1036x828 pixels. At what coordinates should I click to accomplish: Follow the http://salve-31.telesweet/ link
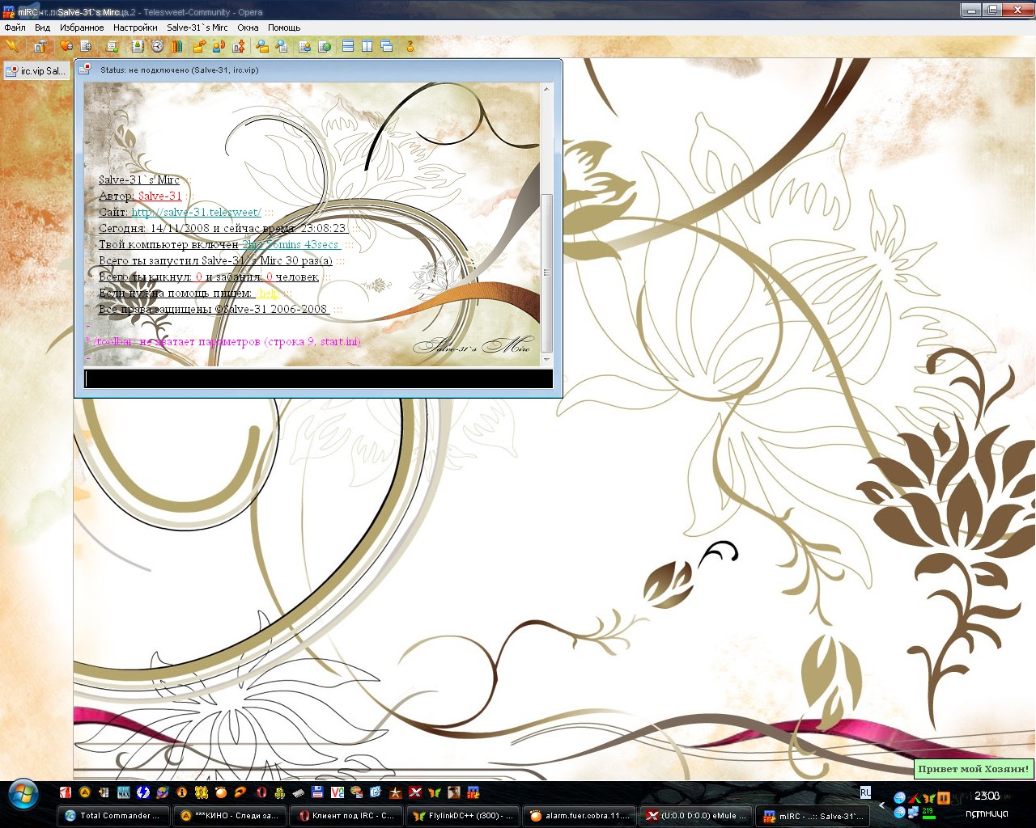[x=196, y=212]
